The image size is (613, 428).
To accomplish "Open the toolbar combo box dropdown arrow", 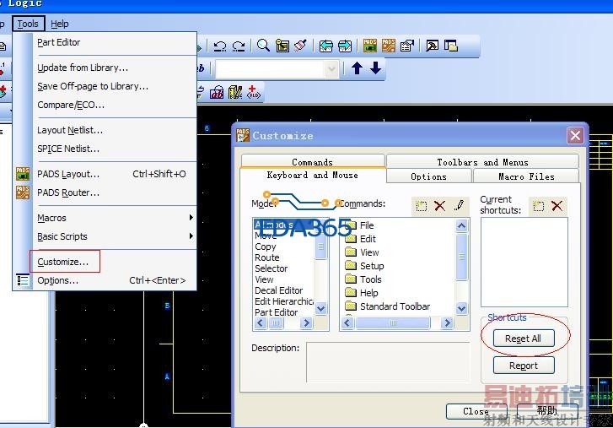I will tap(331, 69).
